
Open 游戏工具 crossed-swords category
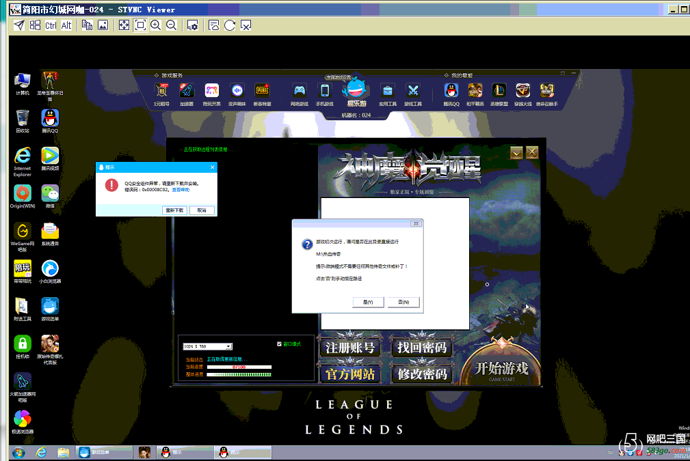coord(413,94)
